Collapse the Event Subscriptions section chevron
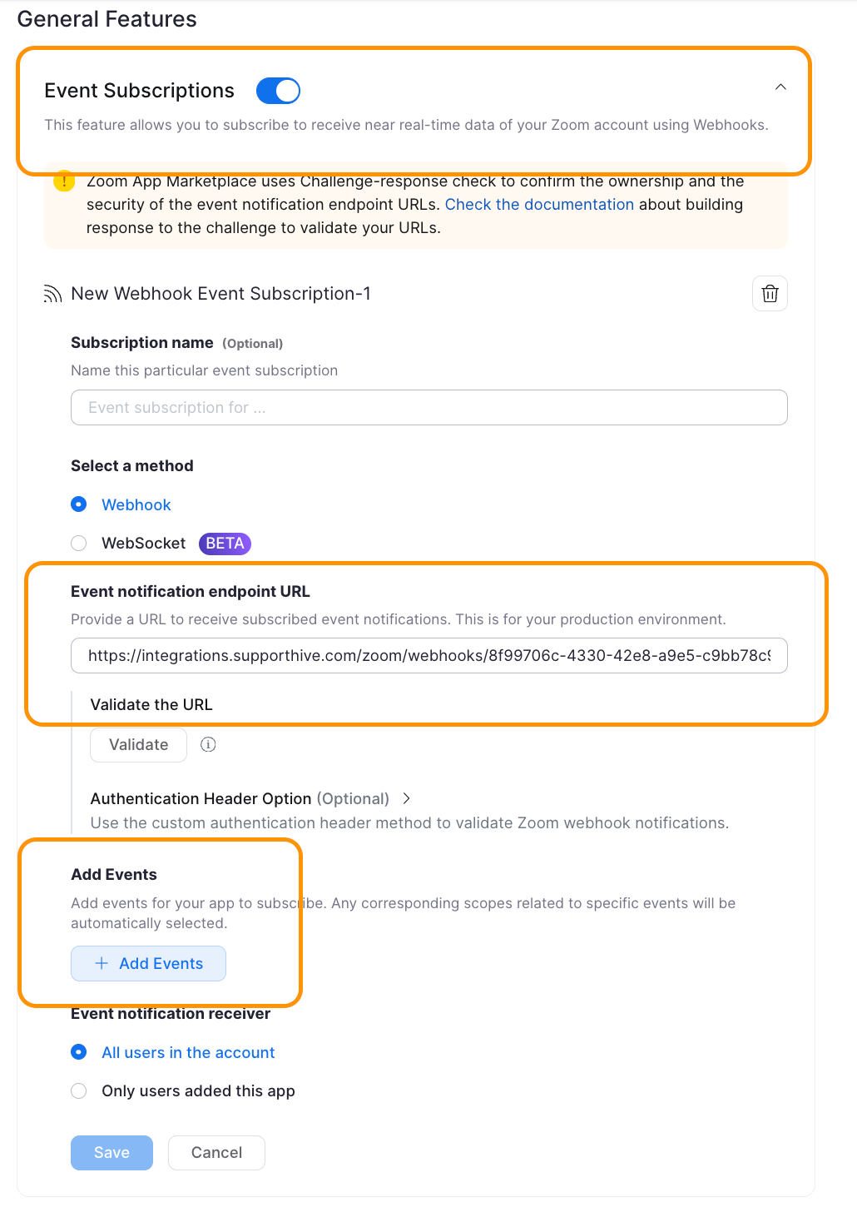The image size is (857, 1207). pos(780,87)
